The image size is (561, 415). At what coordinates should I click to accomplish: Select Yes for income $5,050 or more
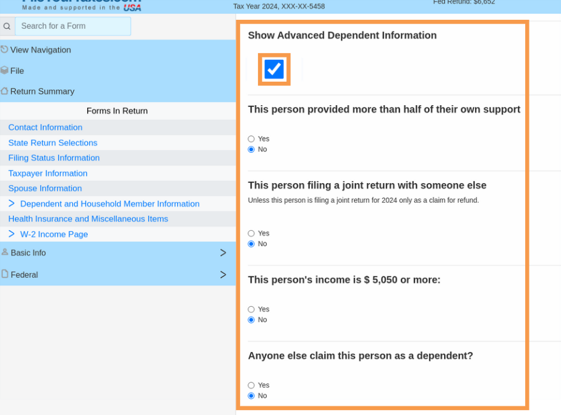coord(251,309)
